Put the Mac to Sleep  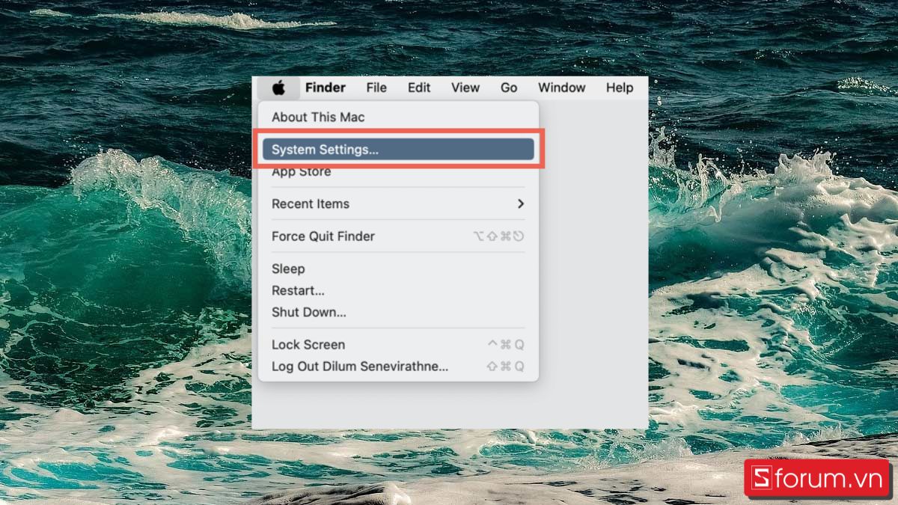pyautogui.click(x=288, y=269)
